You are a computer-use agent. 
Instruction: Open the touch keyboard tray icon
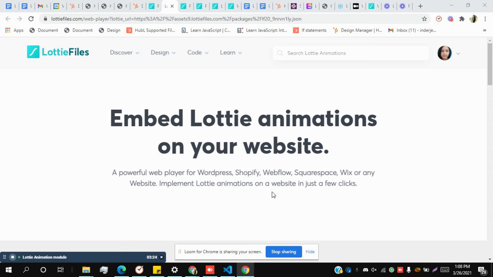pos(444,270)
